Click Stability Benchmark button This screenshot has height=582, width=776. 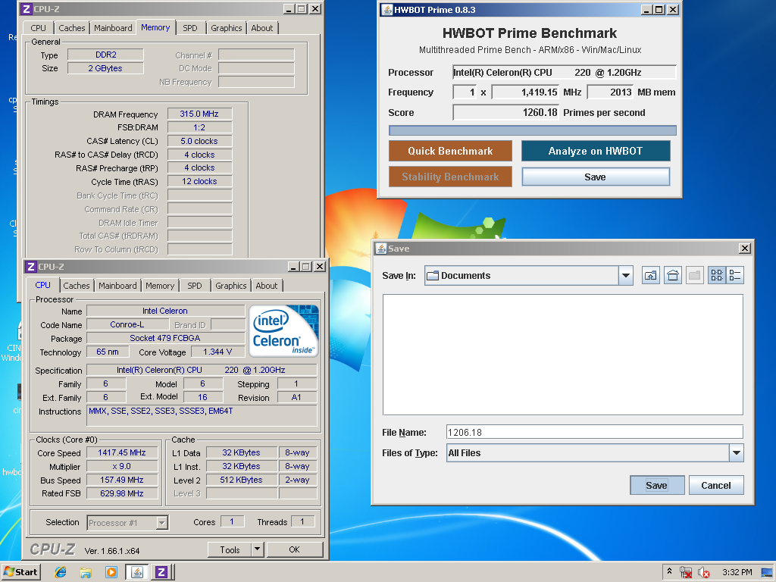pos(450,177)
